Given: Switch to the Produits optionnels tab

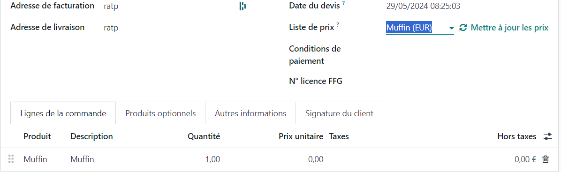Looking at the screenshot, I should pos(160,113).
